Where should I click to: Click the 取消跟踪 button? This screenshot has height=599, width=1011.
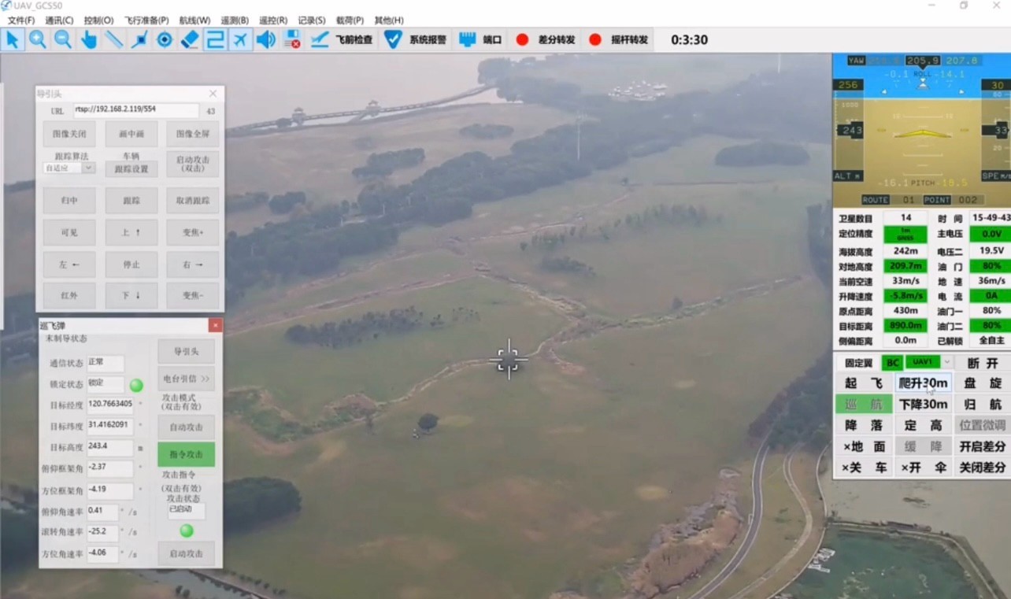click(x=193, y=201)
